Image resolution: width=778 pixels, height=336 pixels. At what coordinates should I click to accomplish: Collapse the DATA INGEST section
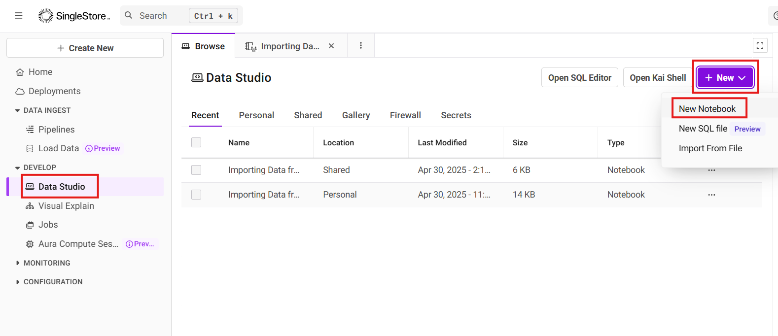click(x=18, y=110)
